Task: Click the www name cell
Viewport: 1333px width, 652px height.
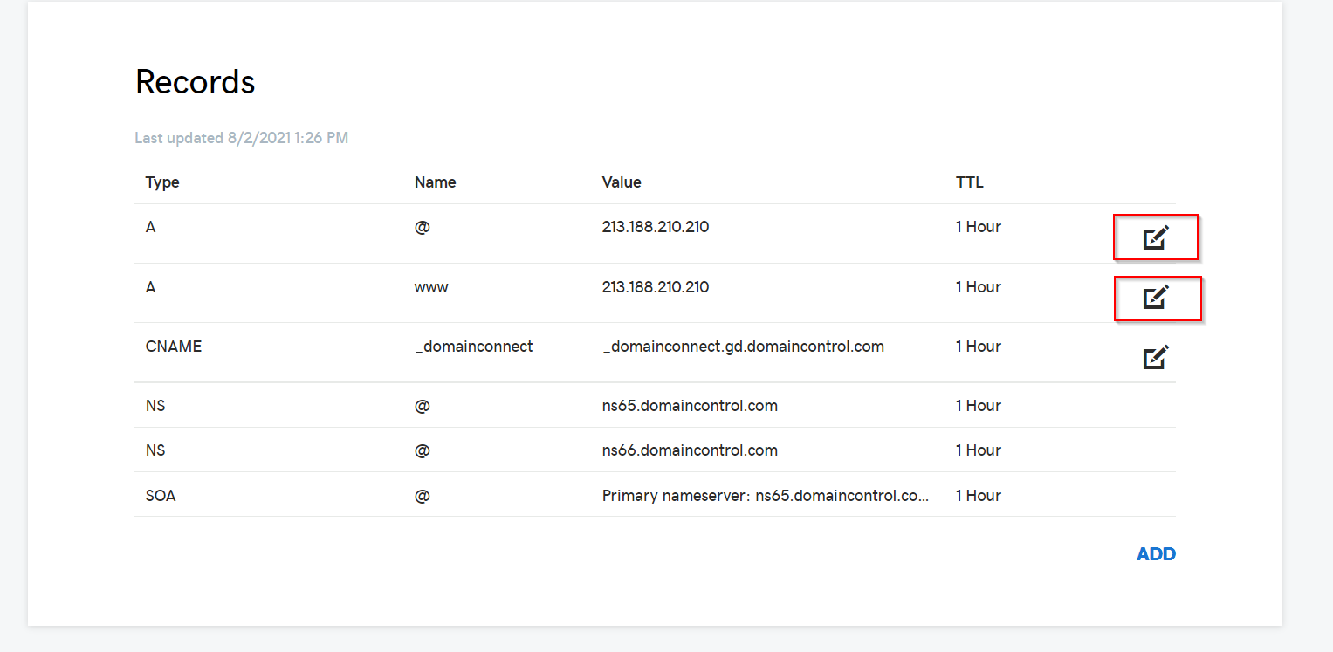Action: tap(431, 287)
